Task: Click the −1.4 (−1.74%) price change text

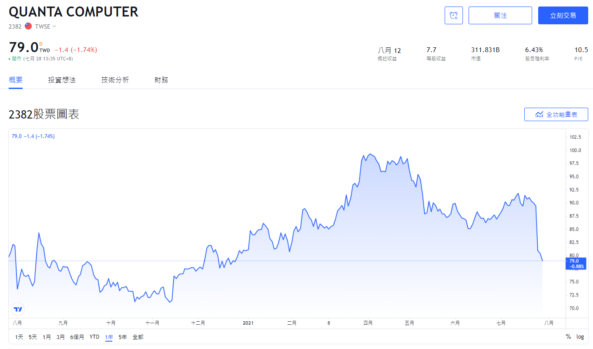Action: click(76, 50)
